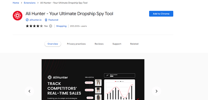Click the promo screenshot with sales chart
Screen dimensions: 208x100
[93, 80]
